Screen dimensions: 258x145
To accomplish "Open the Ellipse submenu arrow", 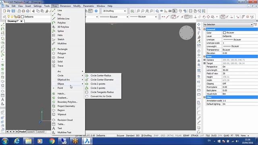I will coord(82,84).
